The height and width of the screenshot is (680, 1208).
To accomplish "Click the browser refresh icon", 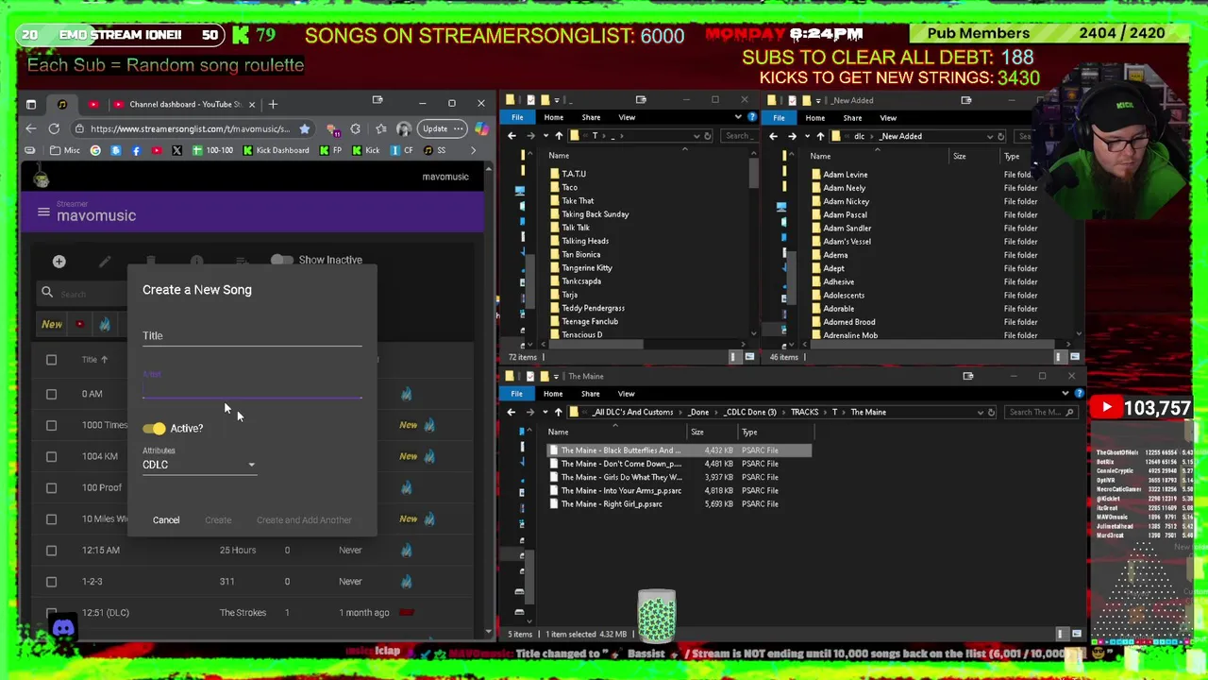I will tap(54, 128).
